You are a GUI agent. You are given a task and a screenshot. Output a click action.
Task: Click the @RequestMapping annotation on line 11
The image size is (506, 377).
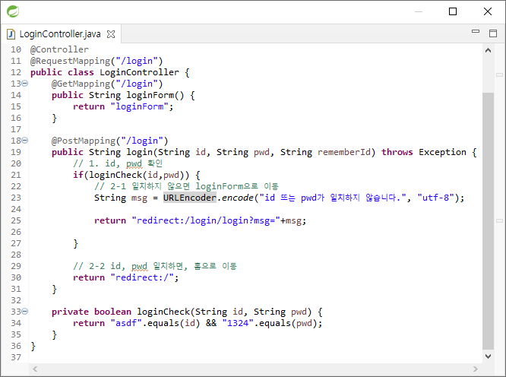pos(71,61)
